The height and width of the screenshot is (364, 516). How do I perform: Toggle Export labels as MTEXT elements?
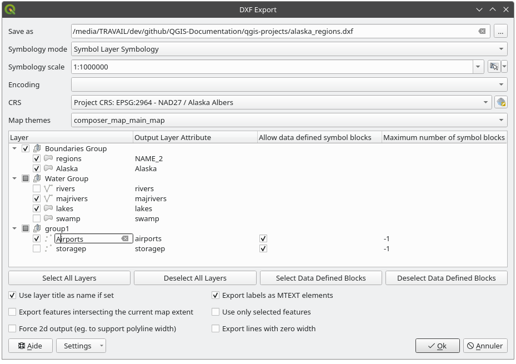click(x=216, y=295)
